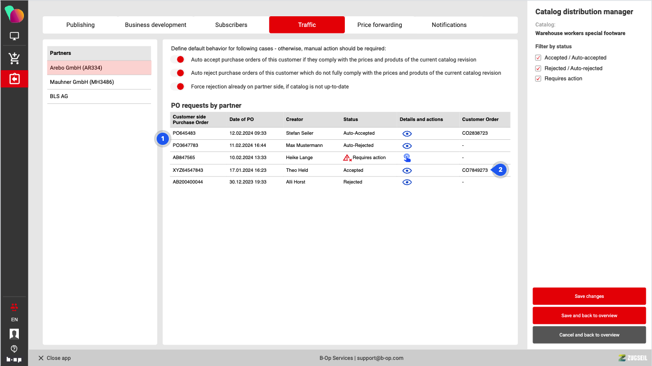Screen dimensions: 652x366
Task: Click the red people icon in the sidebar
Action: 14,307
